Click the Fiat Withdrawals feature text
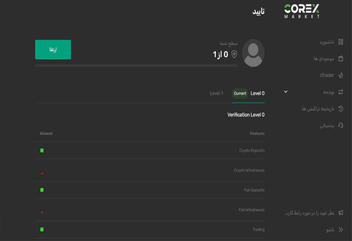The image size is (352, 241). 251,210
